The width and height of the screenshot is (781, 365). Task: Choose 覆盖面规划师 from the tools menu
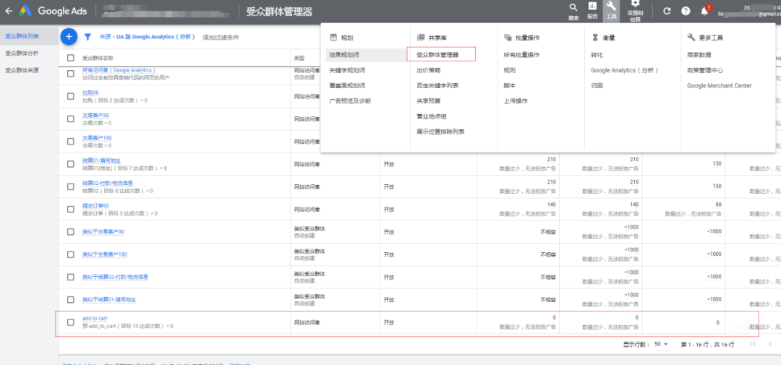point(347,85)
